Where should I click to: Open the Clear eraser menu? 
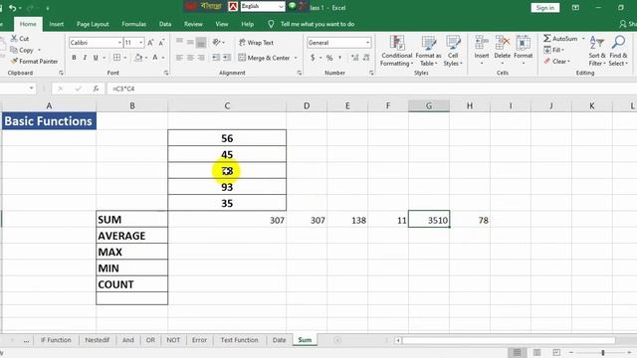pos(556,62)
